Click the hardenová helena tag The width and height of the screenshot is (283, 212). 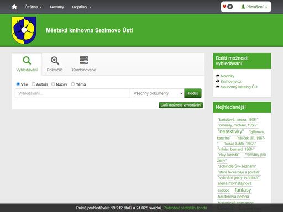(233, 197)
